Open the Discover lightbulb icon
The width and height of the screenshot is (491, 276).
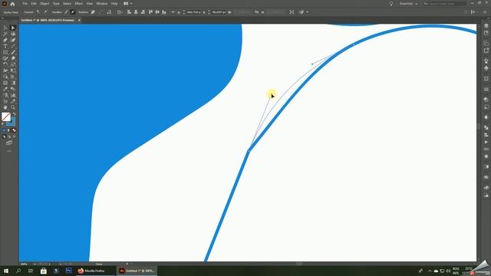391,4
